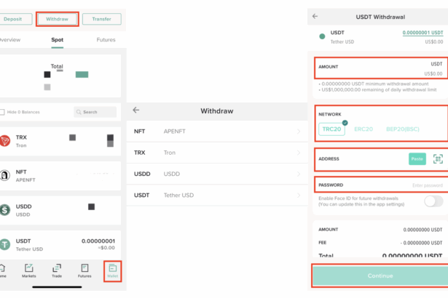The width and height of the screenshot is (448, 298).
Task: Switch to the Spot tab
Action: click(57, 40)
